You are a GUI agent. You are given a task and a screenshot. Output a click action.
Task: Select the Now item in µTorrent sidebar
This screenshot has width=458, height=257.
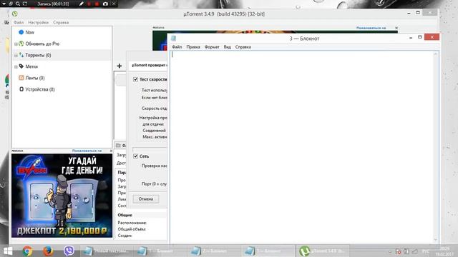click(29, 32)
